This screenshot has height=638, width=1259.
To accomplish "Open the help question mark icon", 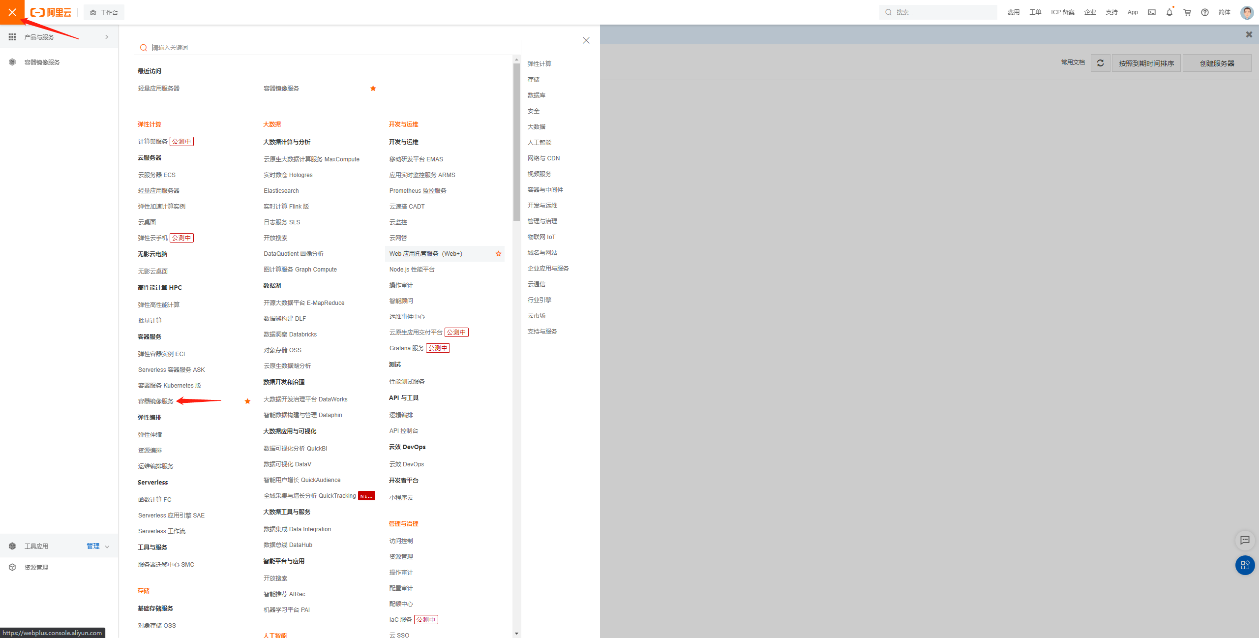I will coord(1205,12).
